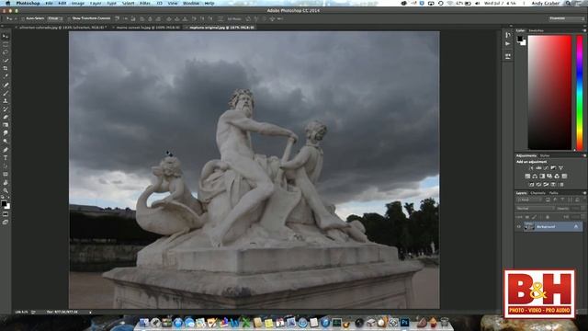The image size is (588, 331).
Task: Select the Zoom tool
Action: click(6, 190)
